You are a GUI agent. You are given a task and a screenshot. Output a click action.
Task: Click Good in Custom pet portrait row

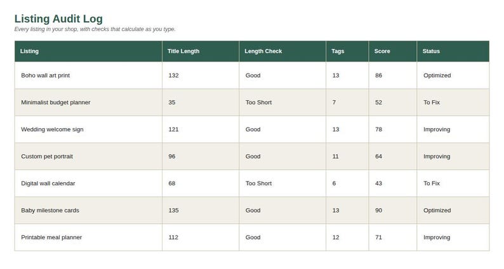pyautogui.click(x=253, y=157)
